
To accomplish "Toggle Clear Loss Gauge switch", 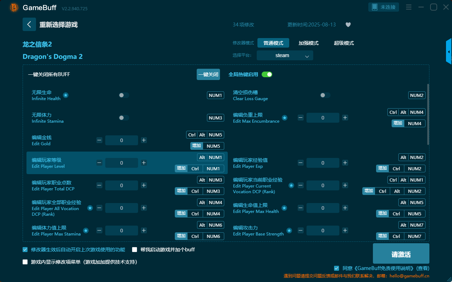I will [x=325, y=95].
